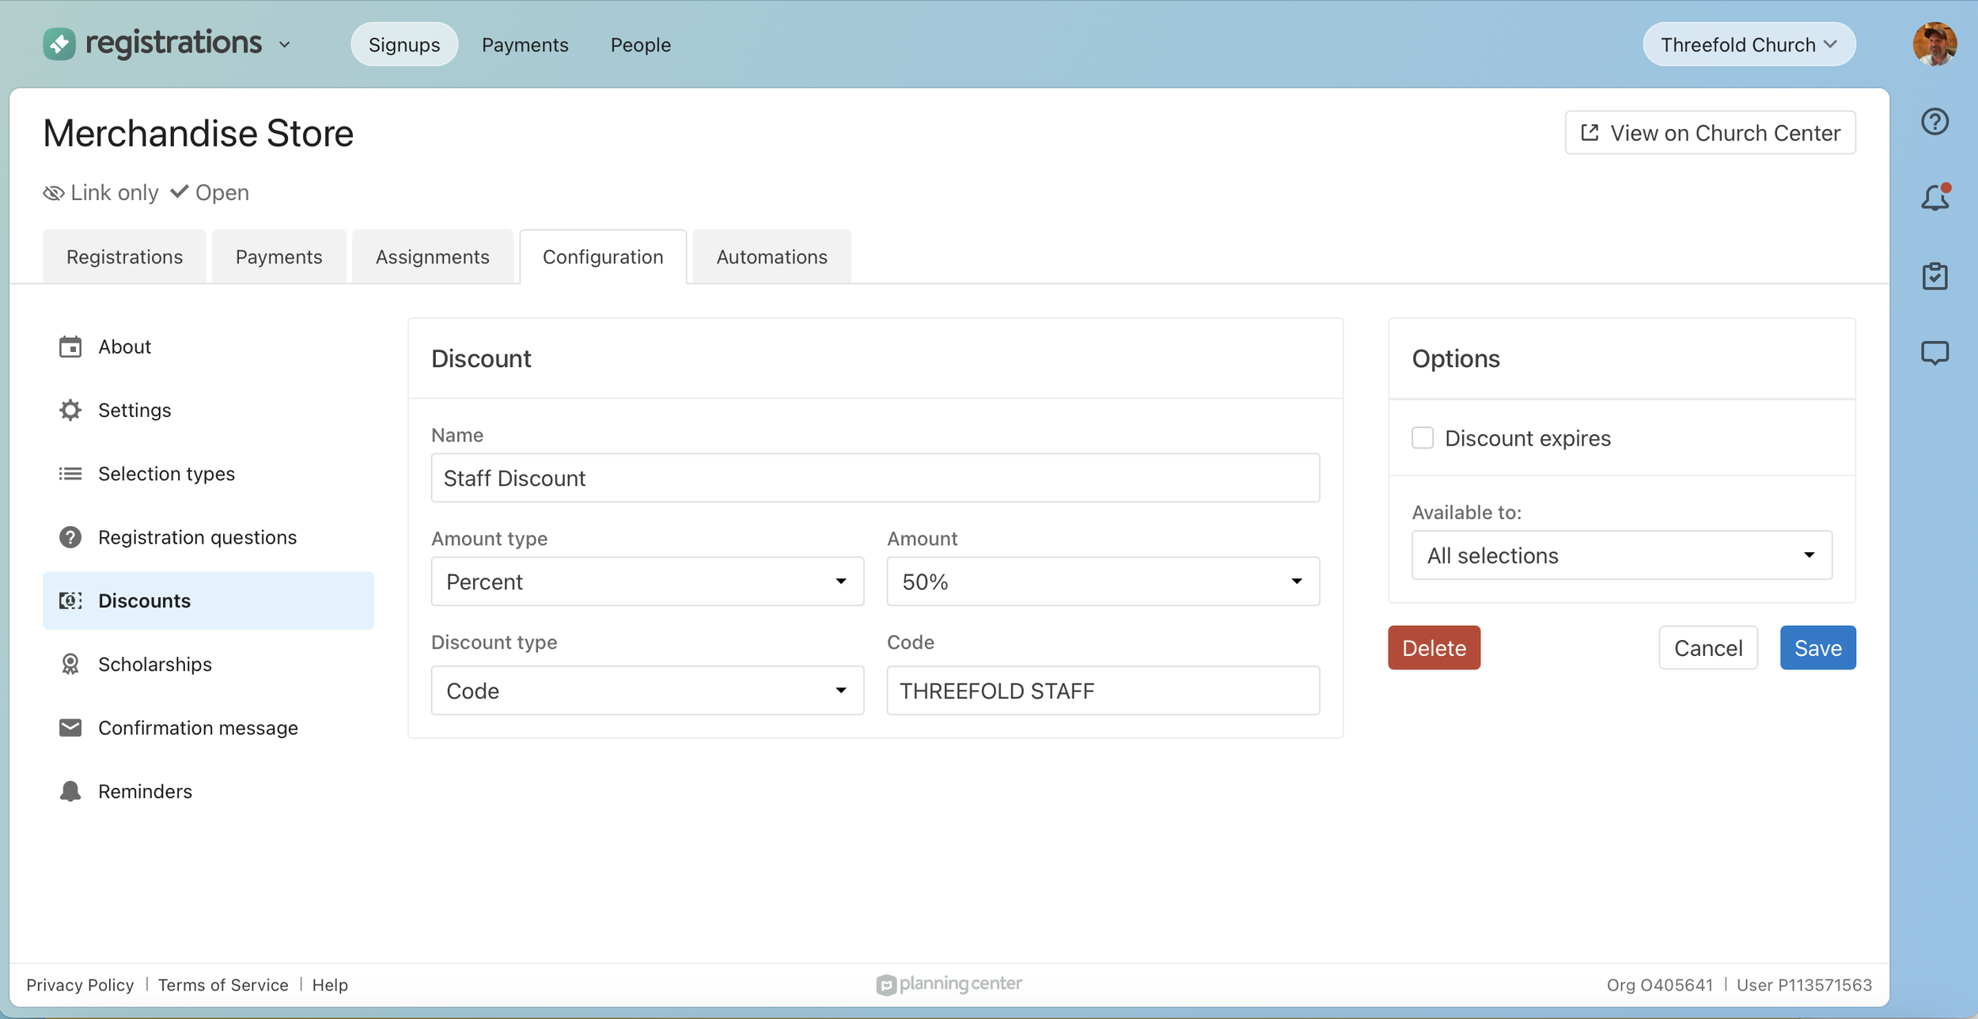This screenshot has height=1019, width=1978.
Task: Open the tasks clipboard icon
Action: point(1934,276)
